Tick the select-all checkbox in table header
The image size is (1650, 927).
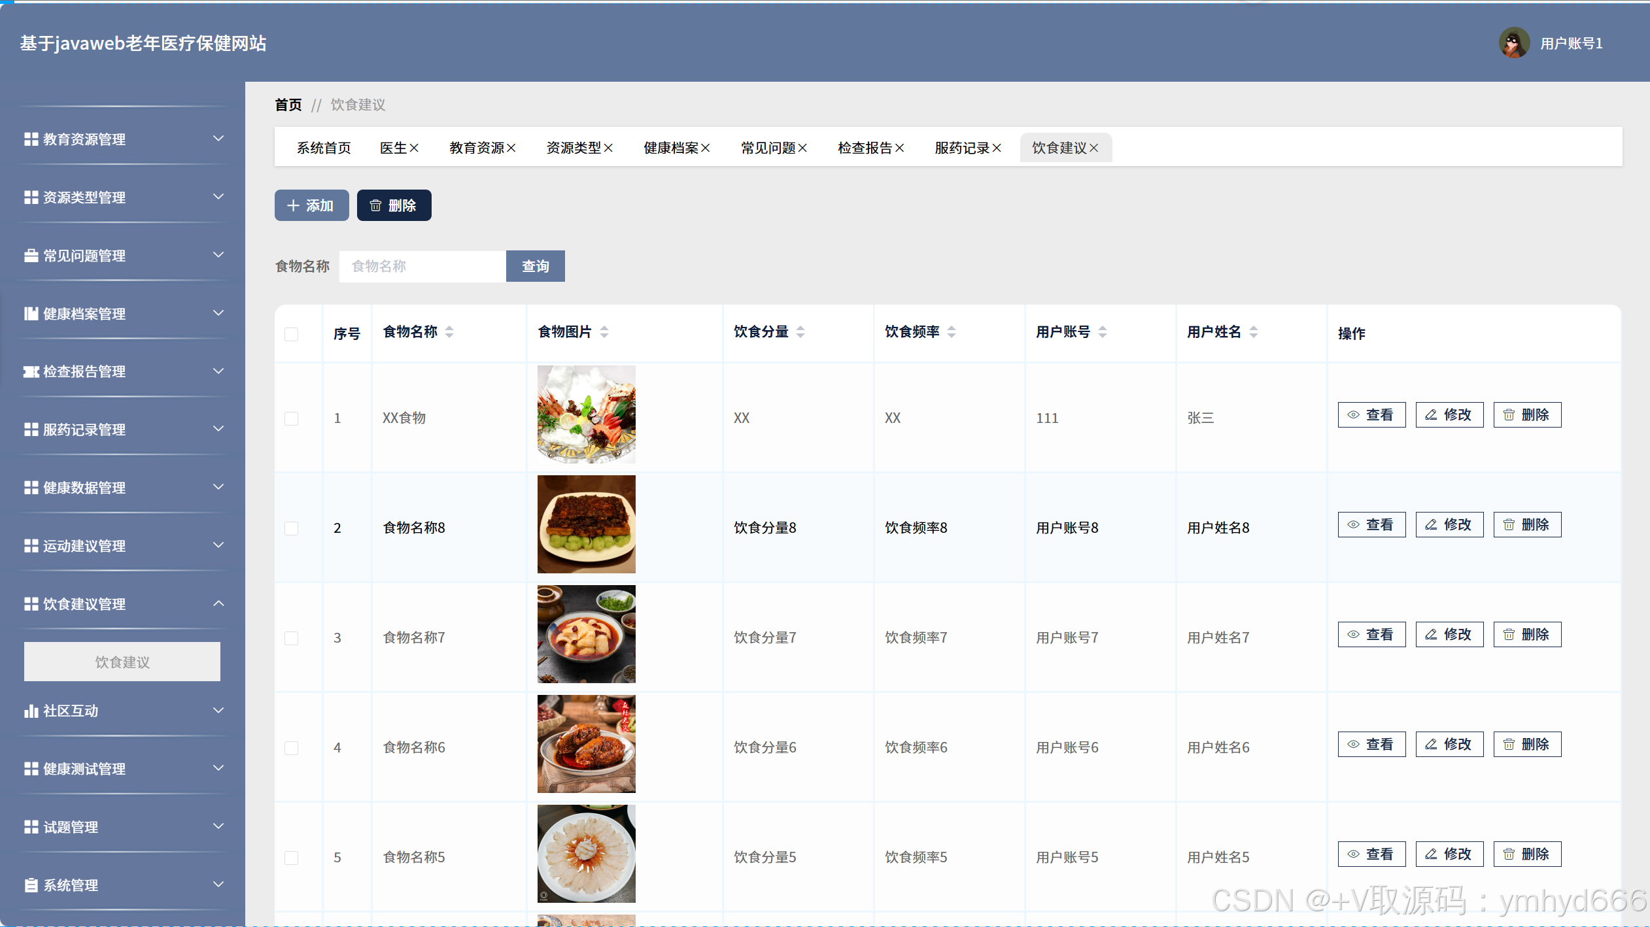click(x=292, y=334)
